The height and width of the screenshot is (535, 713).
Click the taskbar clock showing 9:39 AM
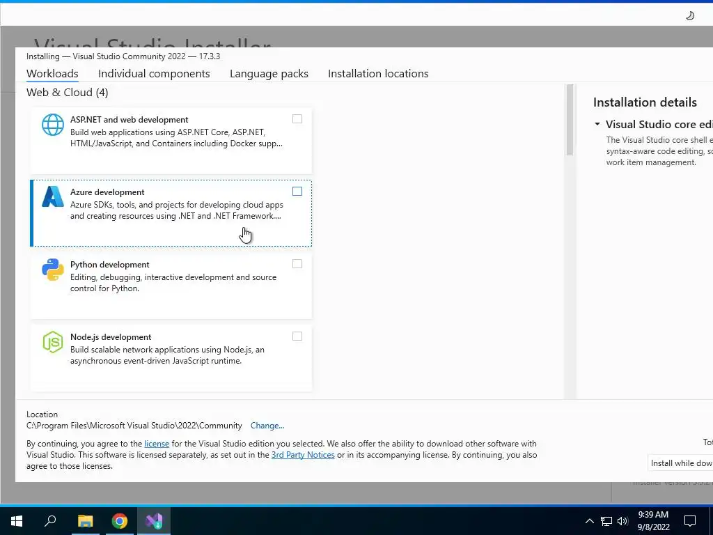point(653,520)
